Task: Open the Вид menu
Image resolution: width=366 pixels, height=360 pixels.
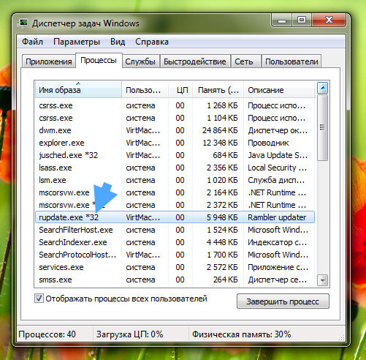Action: point(118,42)
